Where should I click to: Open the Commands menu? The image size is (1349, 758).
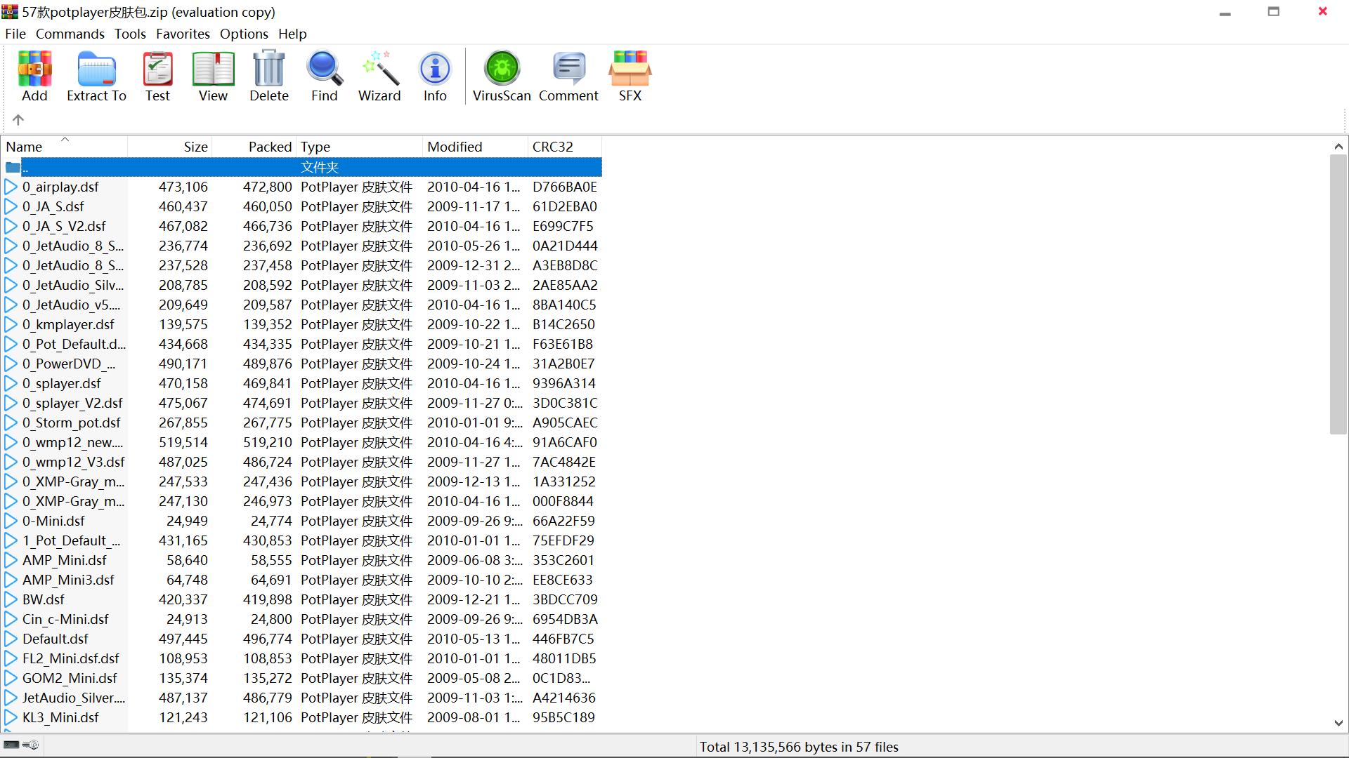coord(70,34)
